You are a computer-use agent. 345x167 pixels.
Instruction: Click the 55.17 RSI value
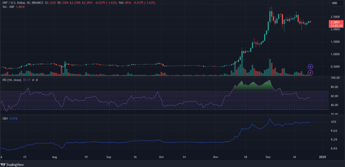click(27, 80)
